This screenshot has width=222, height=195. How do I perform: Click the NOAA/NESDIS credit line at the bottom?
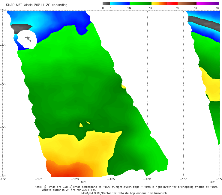pos(124,193)
